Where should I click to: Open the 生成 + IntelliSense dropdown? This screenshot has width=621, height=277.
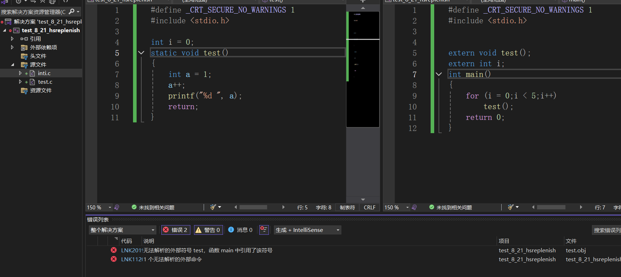(307, 230)
